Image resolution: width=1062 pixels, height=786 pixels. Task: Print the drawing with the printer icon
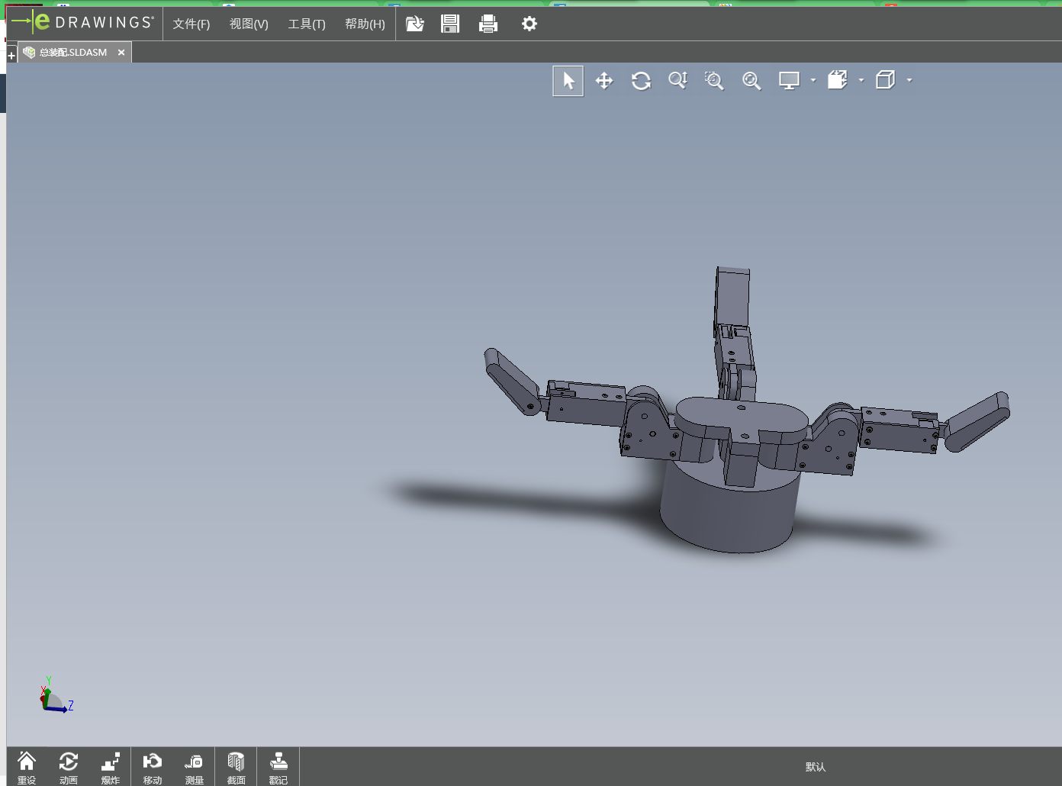click(488, 24)
